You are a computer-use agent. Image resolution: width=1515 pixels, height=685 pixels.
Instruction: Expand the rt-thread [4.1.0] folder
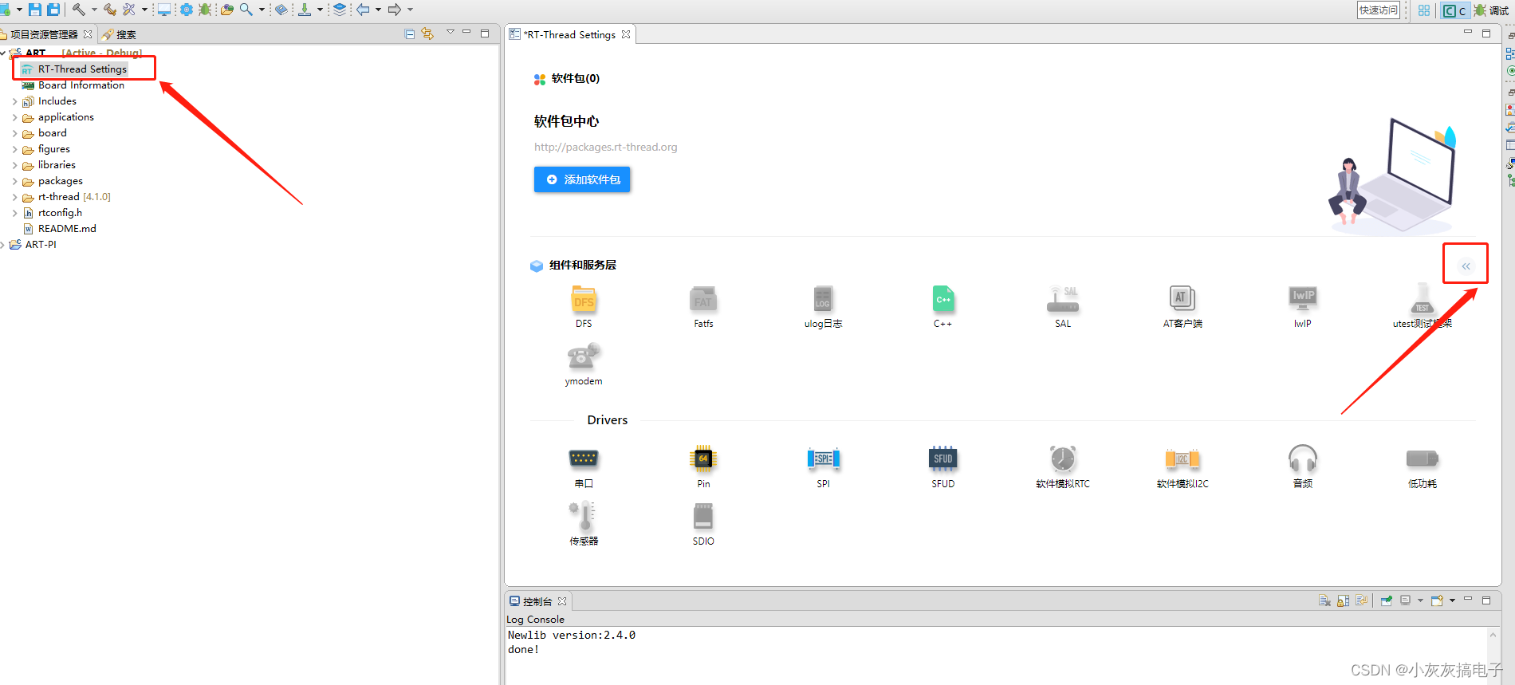[x=14, y=197]
